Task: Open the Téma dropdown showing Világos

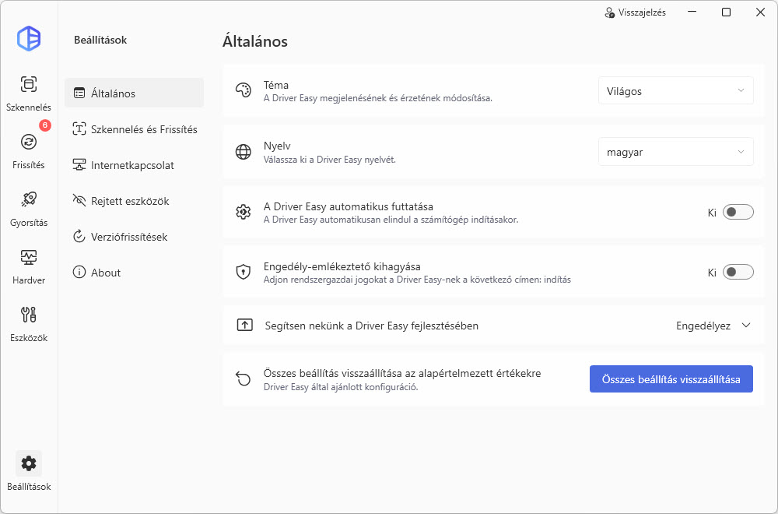Action: pyautogui.click(x=675, y=91)
